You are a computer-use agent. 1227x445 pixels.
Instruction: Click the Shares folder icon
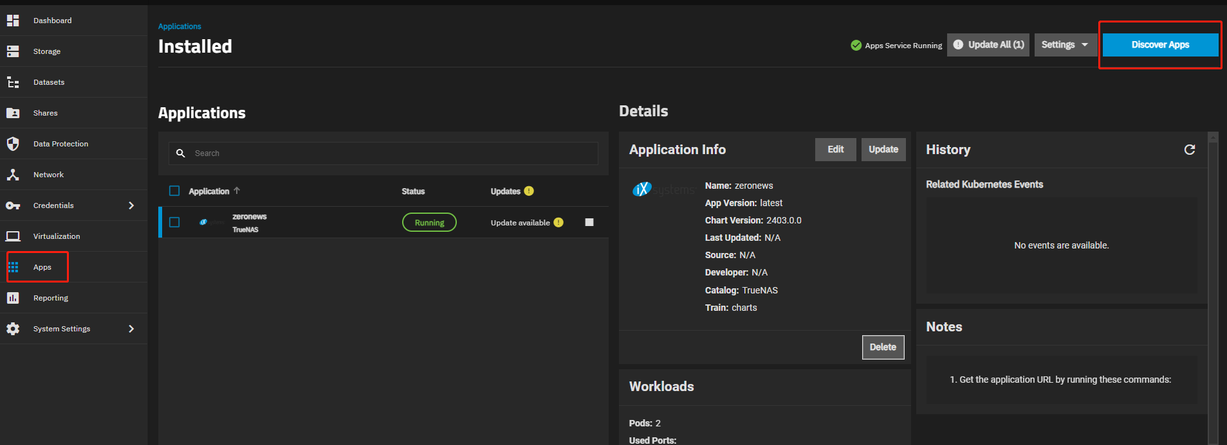click(13, 113)
